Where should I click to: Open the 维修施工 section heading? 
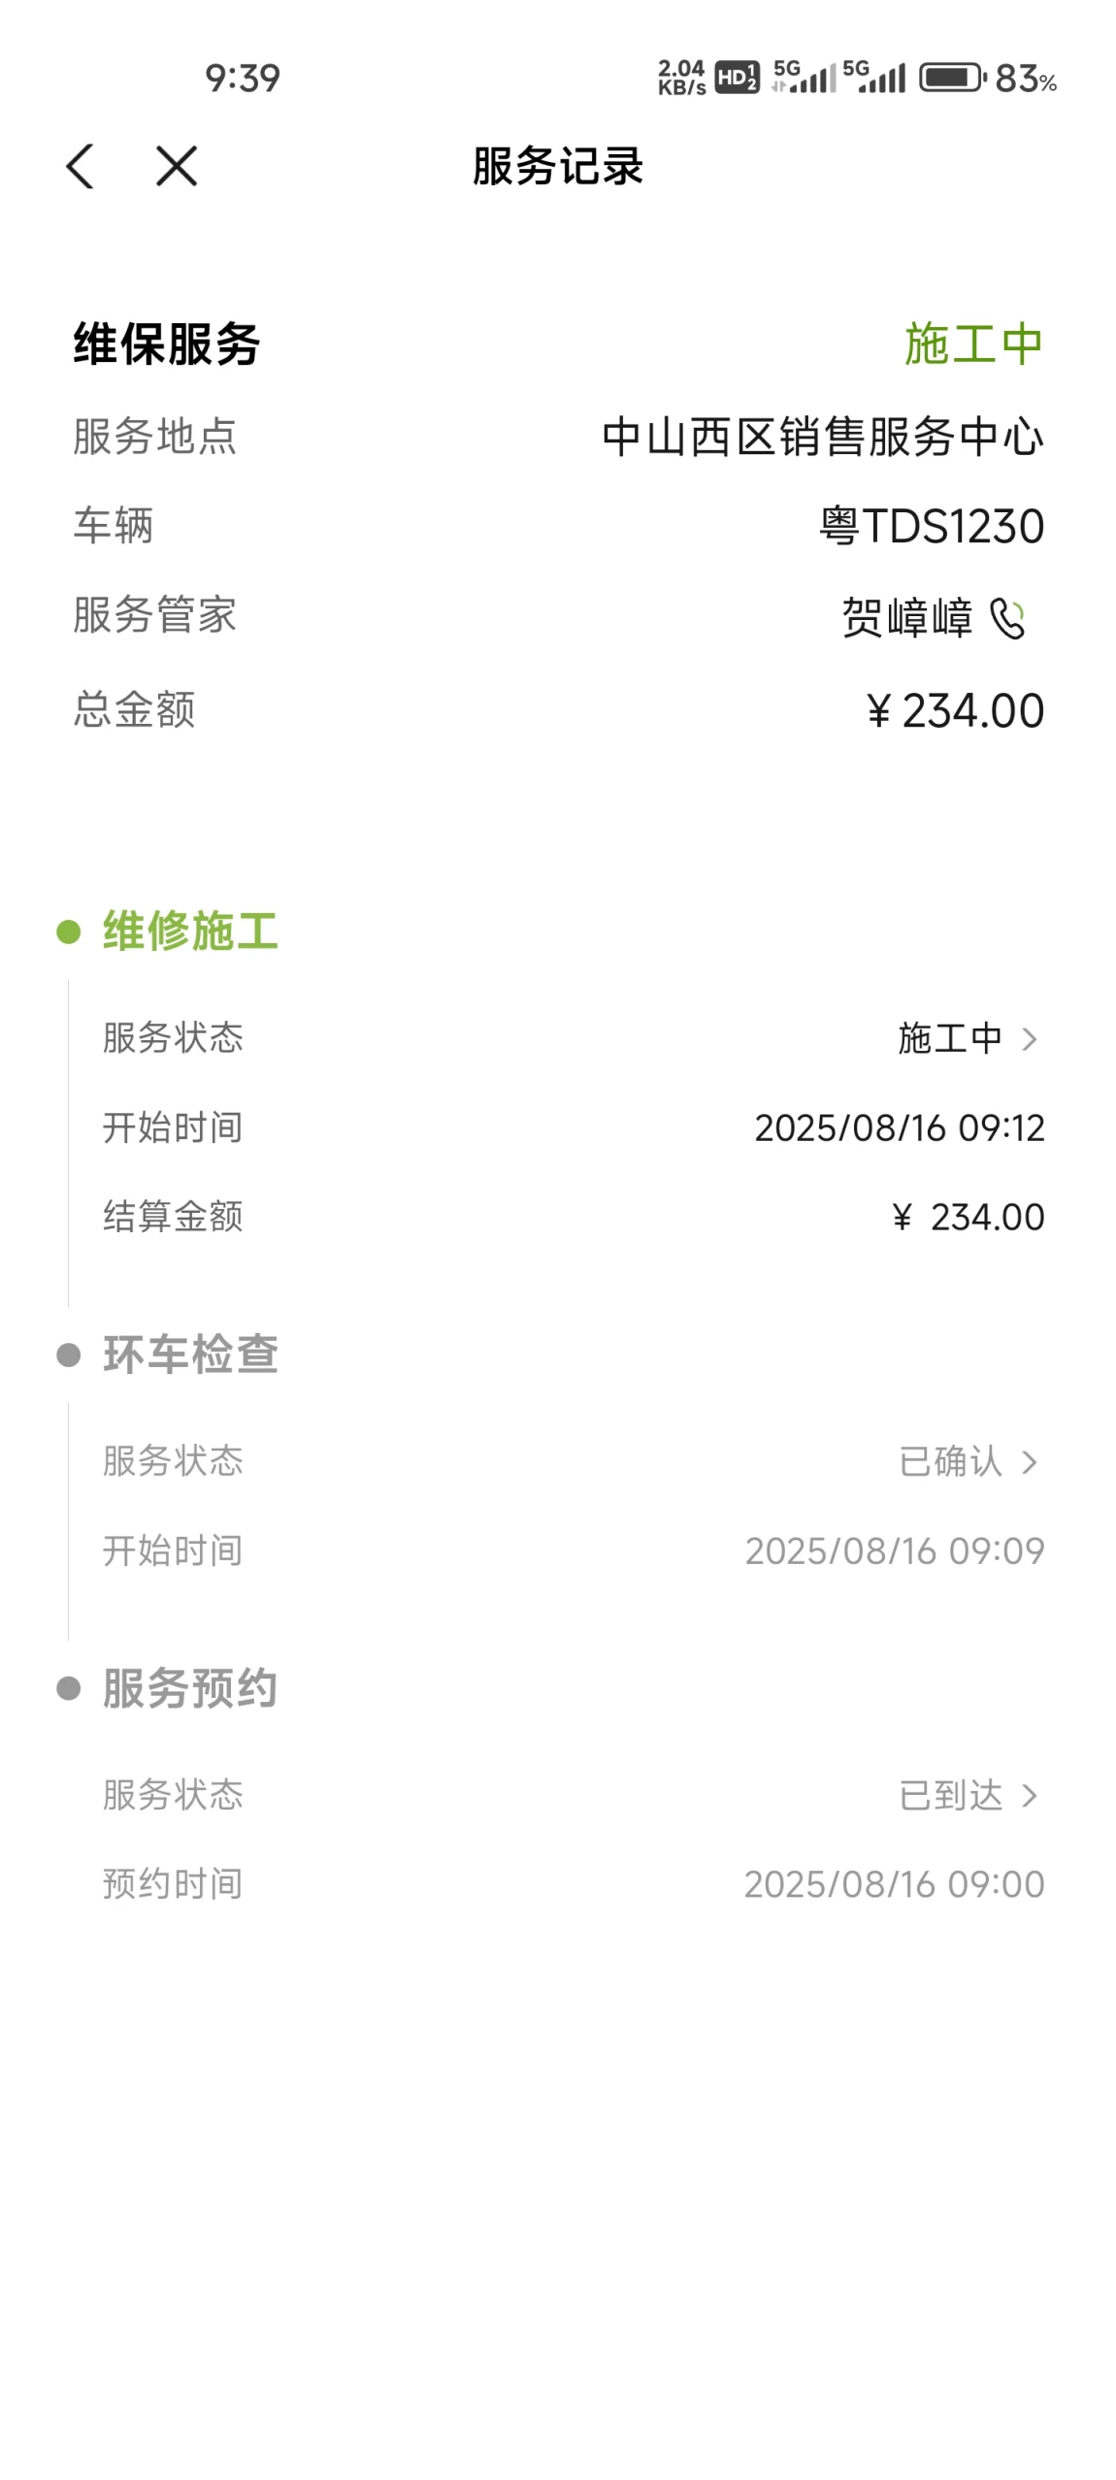click(x=190, y=931)
